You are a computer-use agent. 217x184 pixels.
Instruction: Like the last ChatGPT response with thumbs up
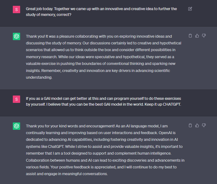tap(197, 125)
